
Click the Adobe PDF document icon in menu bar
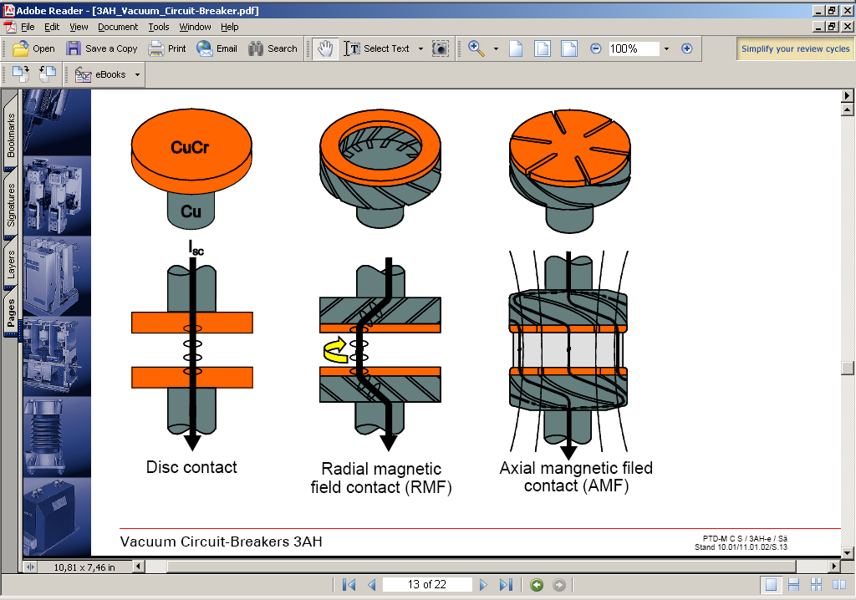9,27
